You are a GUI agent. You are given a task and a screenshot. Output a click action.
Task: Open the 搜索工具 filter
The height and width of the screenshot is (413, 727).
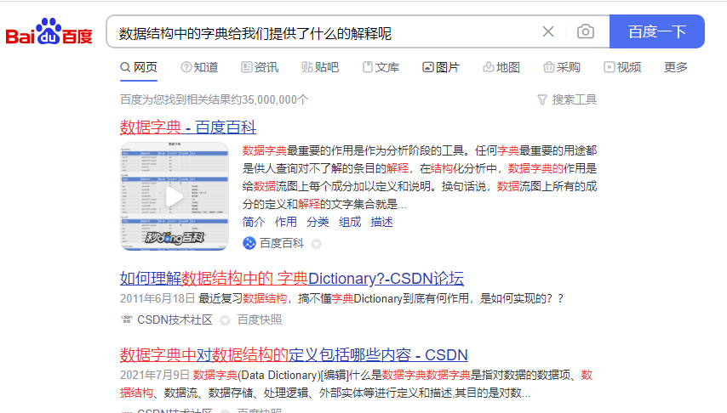pyautogui.click(x=567, y=99)
